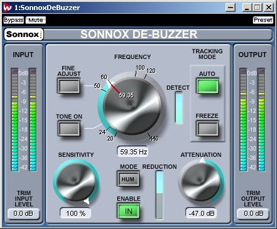
Task: Click the Trim Input Level value
Action: (23, 213)
